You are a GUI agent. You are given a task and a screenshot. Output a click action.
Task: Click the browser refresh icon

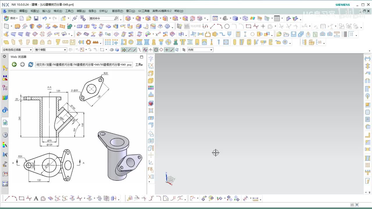pos(31,64)
